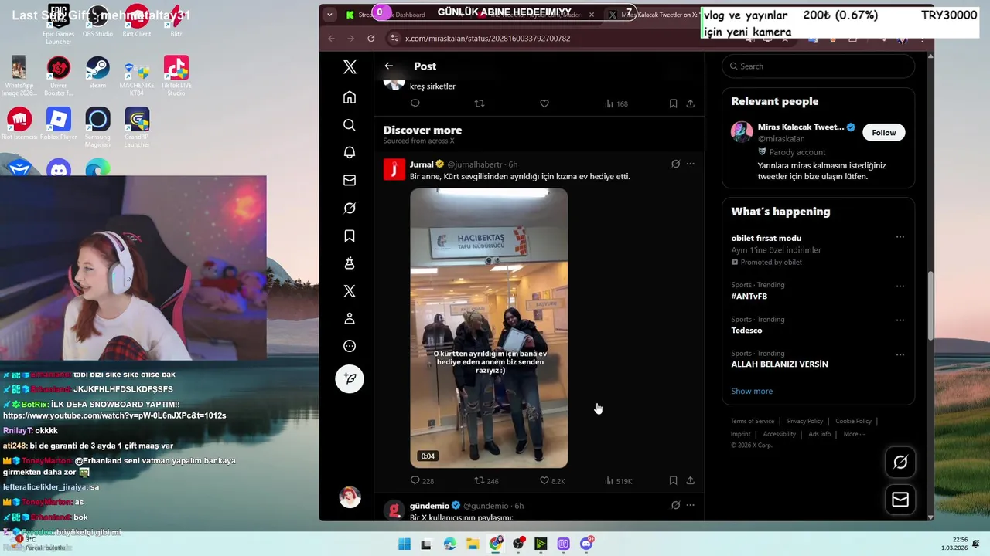Open File Explorer from the taskbar

473,544
